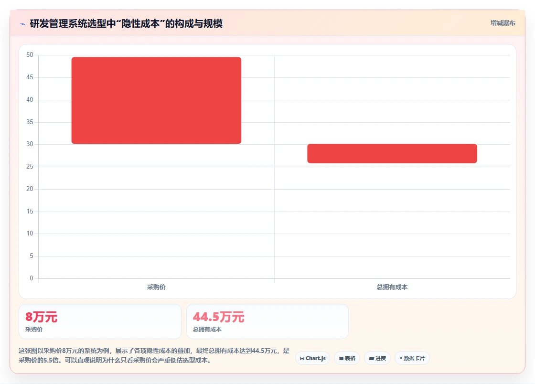Screen dimensions: 535x384
Task: Click the 采购价 x-axis label
Action: tap(156, 287)
